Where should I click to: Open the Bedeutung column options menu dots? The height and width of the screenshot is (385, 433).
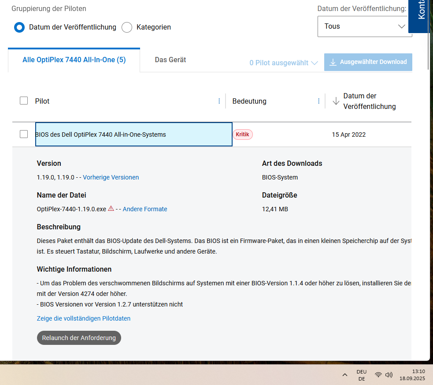tap(318, 101)
